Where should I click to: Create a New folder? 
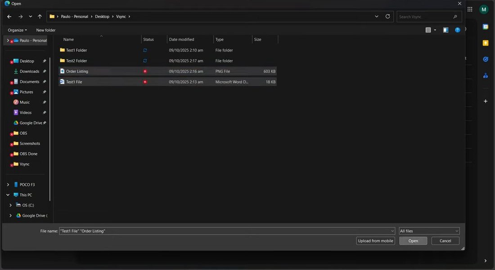(46, 30)
